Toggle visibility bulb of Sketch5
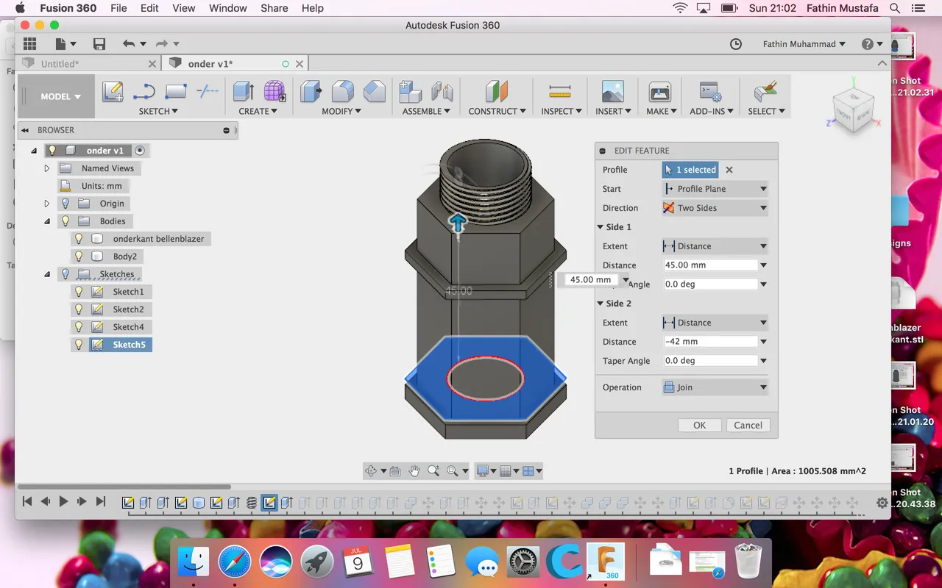 click(x=79, y=345)
